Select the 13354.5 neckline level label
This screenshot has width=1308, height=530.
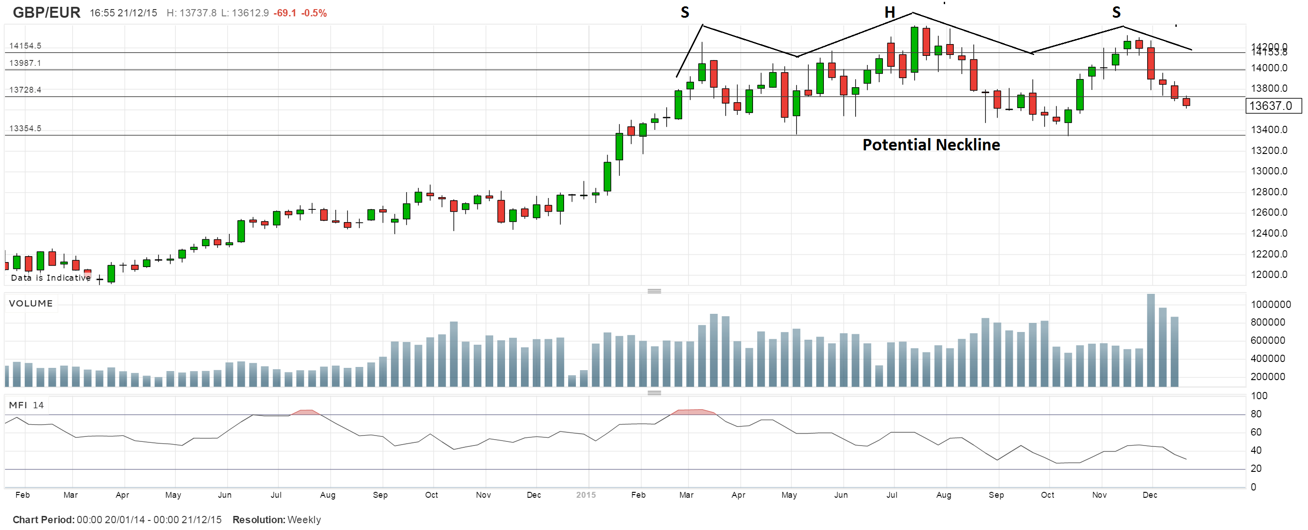(25, 129)
